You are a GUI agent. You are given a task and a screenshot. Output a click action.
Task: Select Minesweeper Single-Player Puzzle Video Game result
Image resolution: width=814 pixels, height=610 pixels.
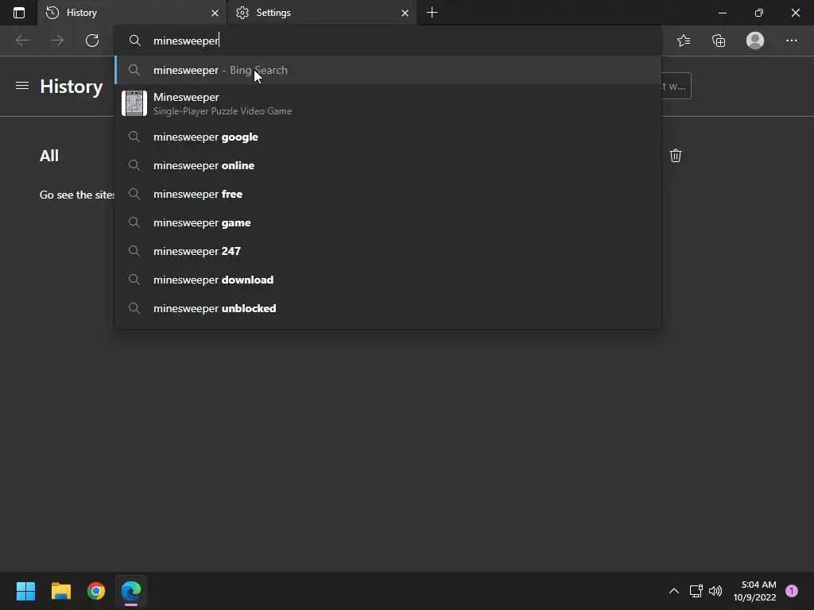tap(388, 103)
